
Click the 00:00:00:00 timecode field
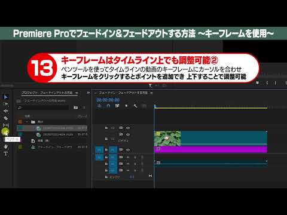[x=108, y=100]
